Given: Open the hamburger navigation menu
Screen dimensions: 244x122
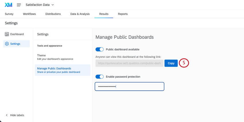Looking at the screenshot, I should (19, 5).
